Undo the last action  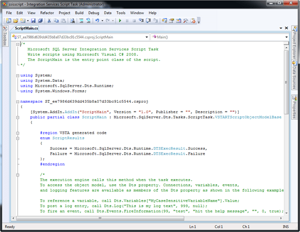[97, 20]
